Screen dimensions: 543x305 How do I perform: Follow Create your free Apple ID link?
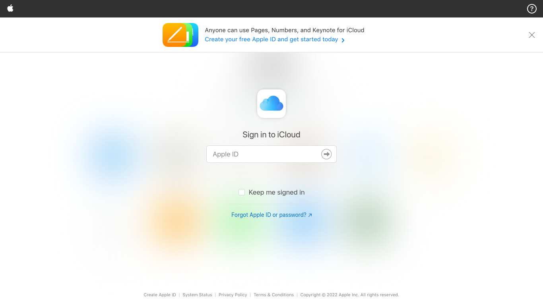(274, 39)
